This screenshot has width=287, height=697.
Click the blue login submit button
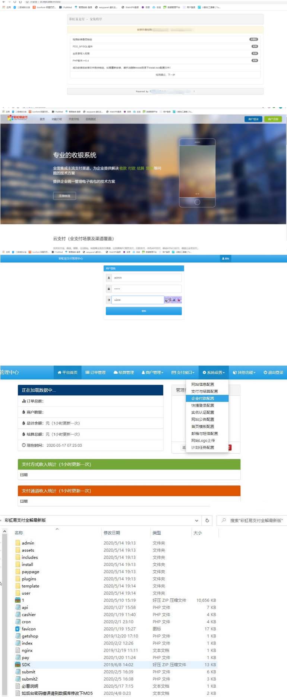(x=144, y=311)
